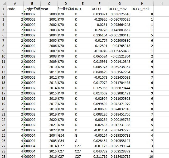Image resolution: width=169 pixels, height=158 pixels.
Task: Select UCFO_mov cell 0.066879444
Action: (x=119, y=88)
